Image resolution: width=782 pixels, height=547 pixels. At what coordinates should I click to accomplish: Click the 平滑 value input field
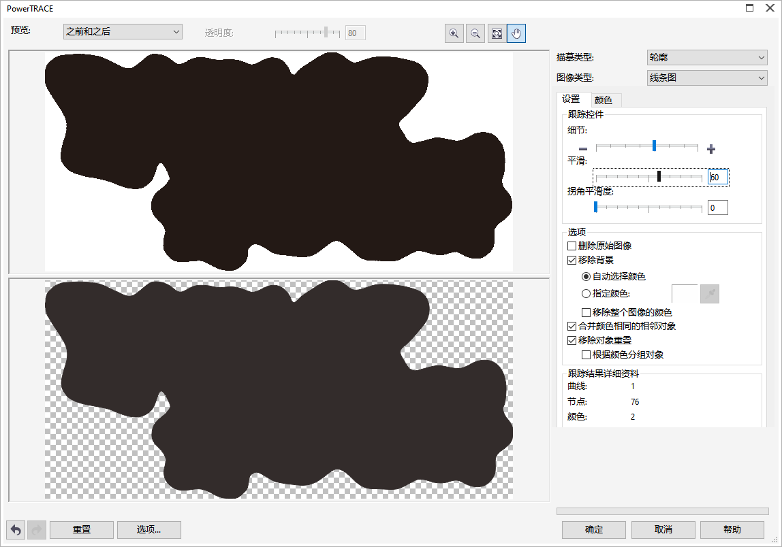718,178
